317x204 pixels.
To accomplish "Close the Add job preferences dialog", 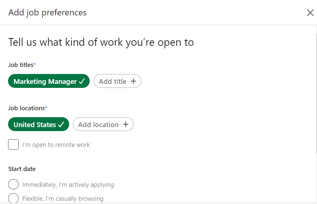I will tap(310, 13).
